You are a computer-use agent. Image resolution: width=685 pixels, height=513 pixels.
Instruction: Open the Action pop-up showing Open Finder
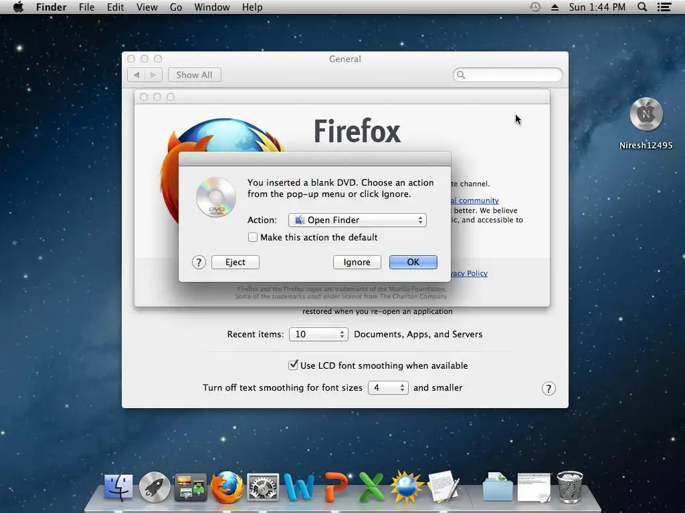(357, 220)
